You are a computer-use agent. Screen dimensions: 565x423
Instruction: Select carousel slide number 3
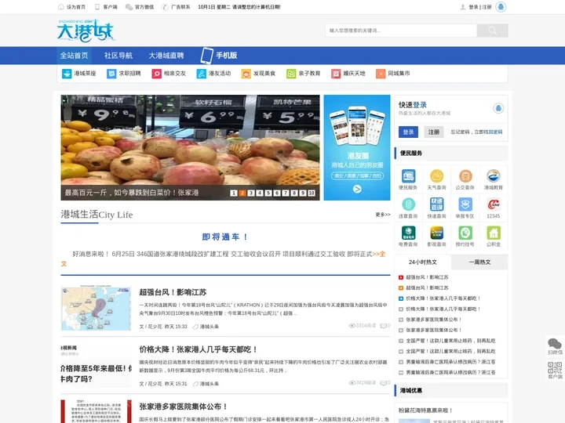pyautogui.click(x=251, y=193)
